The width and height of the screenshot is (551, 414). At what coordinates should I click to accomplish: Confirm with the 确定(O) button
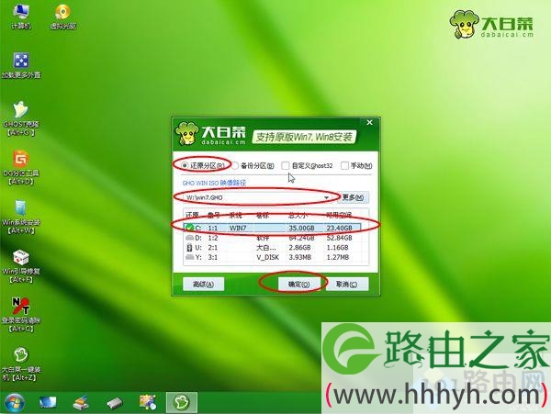299,284
